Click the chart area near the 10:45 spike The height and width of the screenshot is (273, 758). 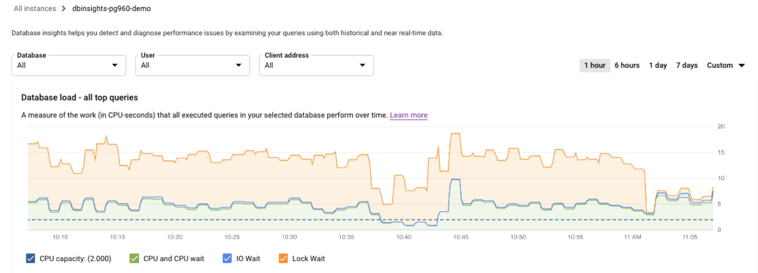pyautogui.click(x=455, y=181)
